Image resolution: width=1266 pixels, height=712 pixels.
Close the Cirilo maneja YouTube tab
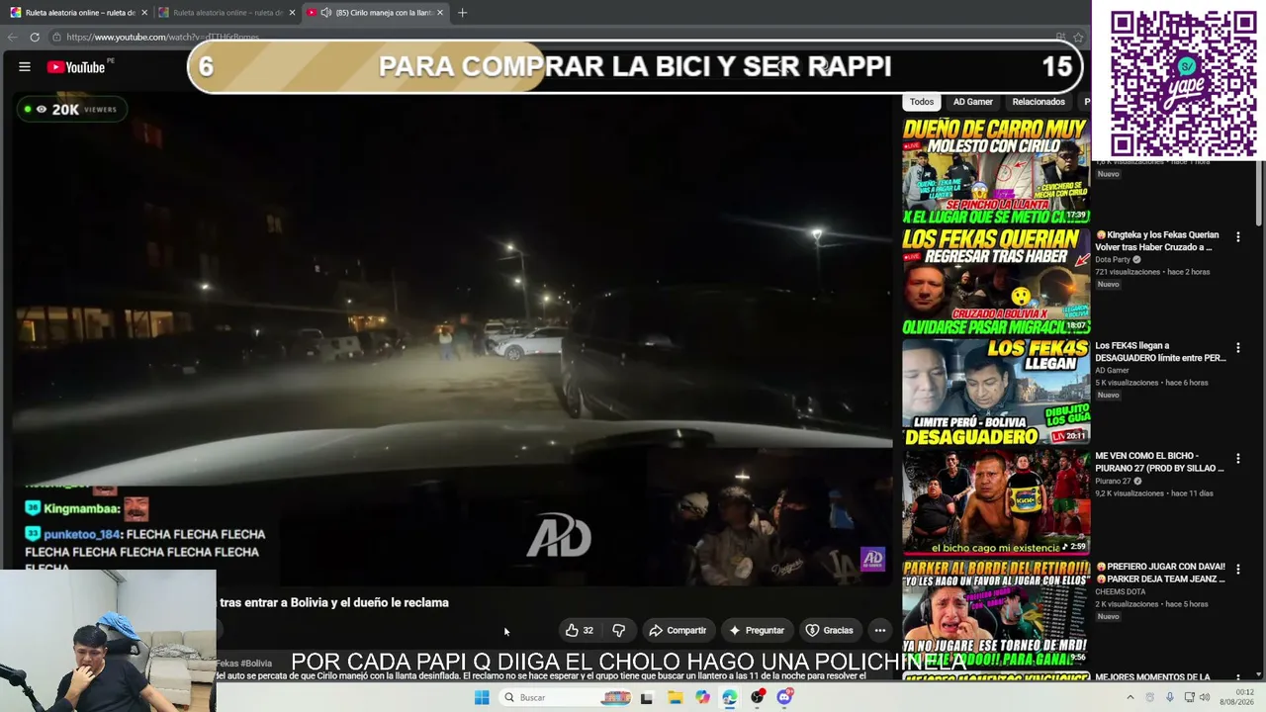tap(440, 13)
